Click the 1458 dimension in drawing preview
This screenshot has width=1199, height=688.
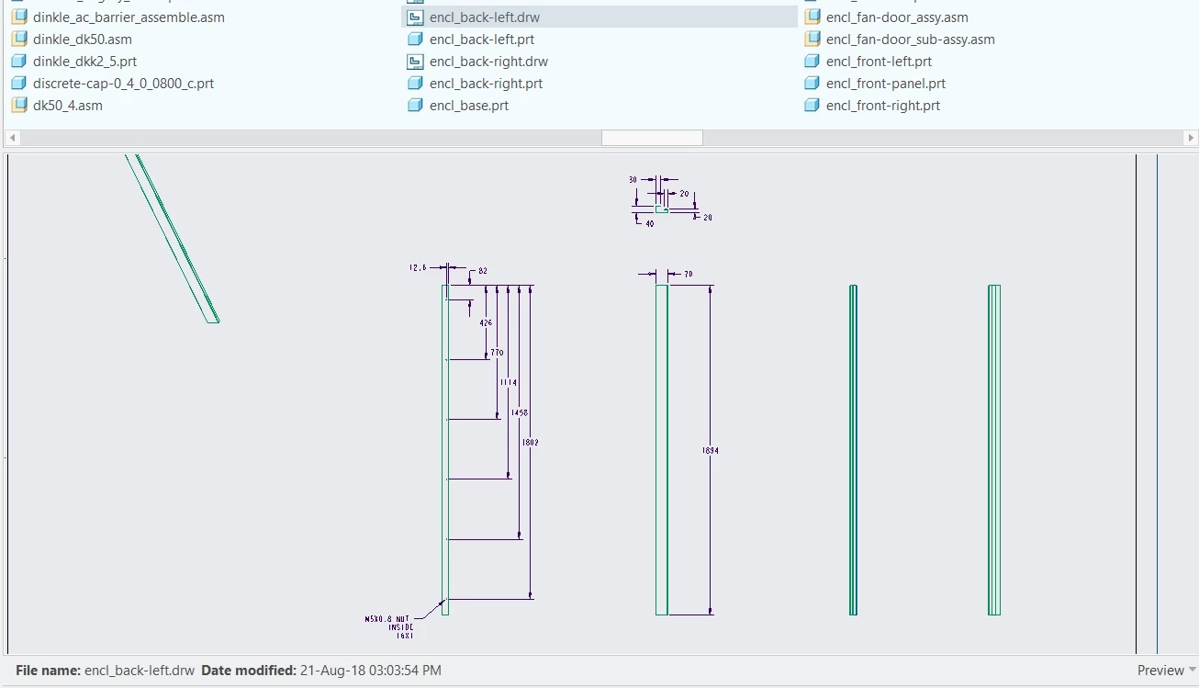(520, 413)
